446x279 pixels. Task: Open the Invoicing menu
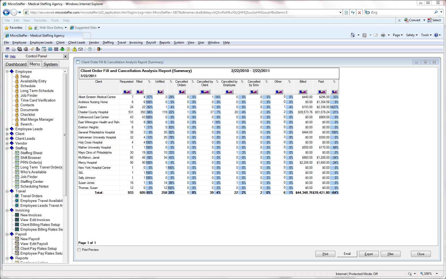click(x=136, y=43)
